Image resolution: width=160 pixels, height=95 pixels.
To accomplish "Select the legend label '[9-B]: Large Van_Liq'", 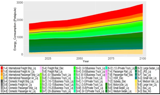I will point(147,85).
